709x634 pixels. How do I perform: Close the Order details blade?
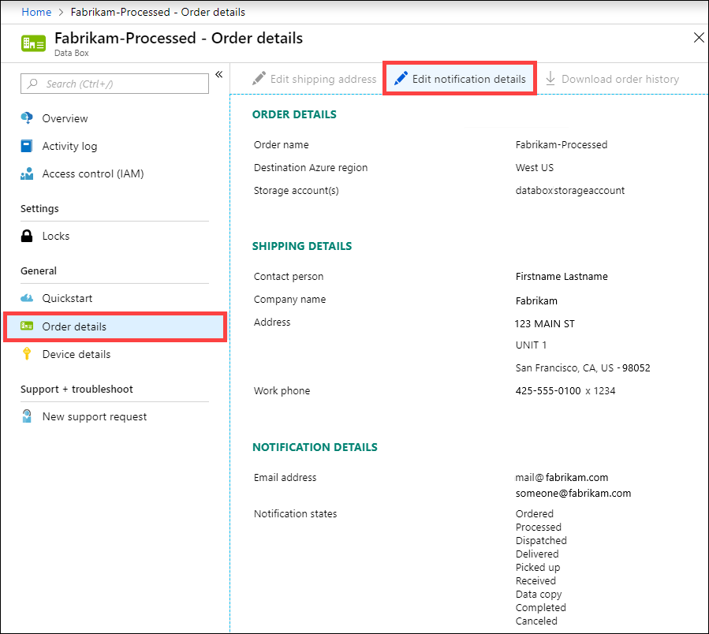(x=699, y=37)
